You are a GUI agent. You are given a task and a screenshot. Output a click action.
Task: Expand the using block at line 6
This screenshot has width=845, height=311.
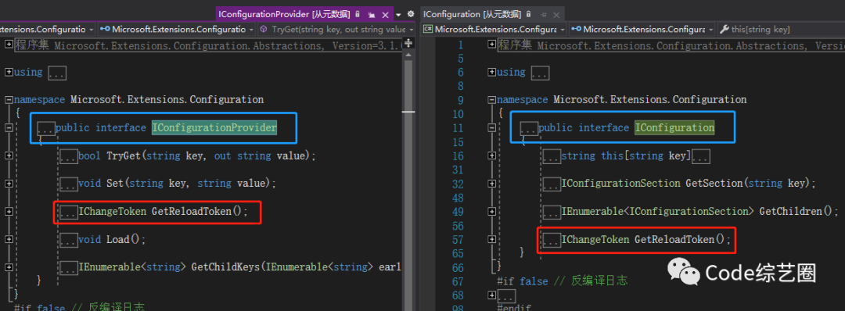[491, 72]
